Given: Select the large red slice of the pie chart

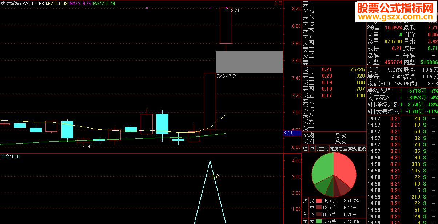Looking at the screenshot, I should [x=344, y=169].
